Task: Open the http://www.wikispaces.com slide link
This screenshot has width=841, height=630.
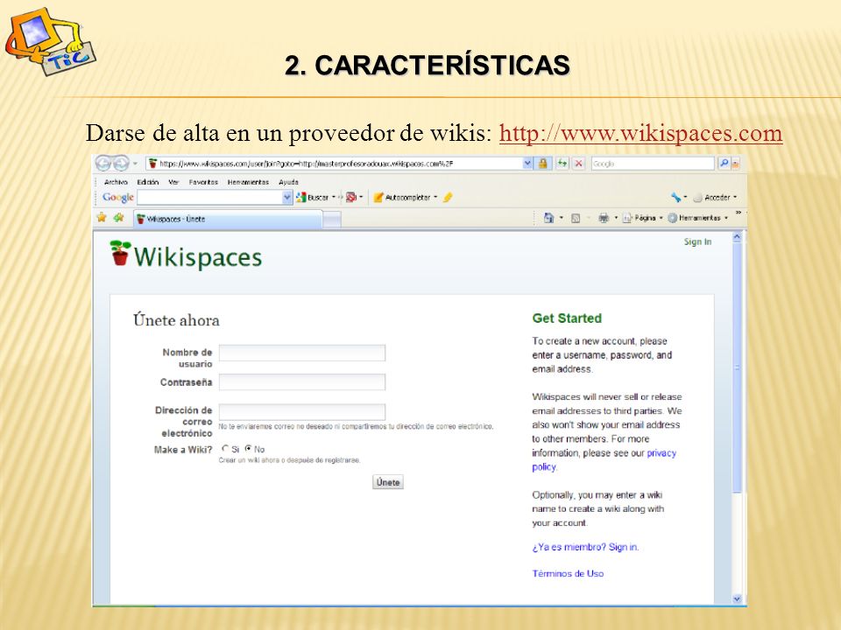Action: click(x=640, y=133)
